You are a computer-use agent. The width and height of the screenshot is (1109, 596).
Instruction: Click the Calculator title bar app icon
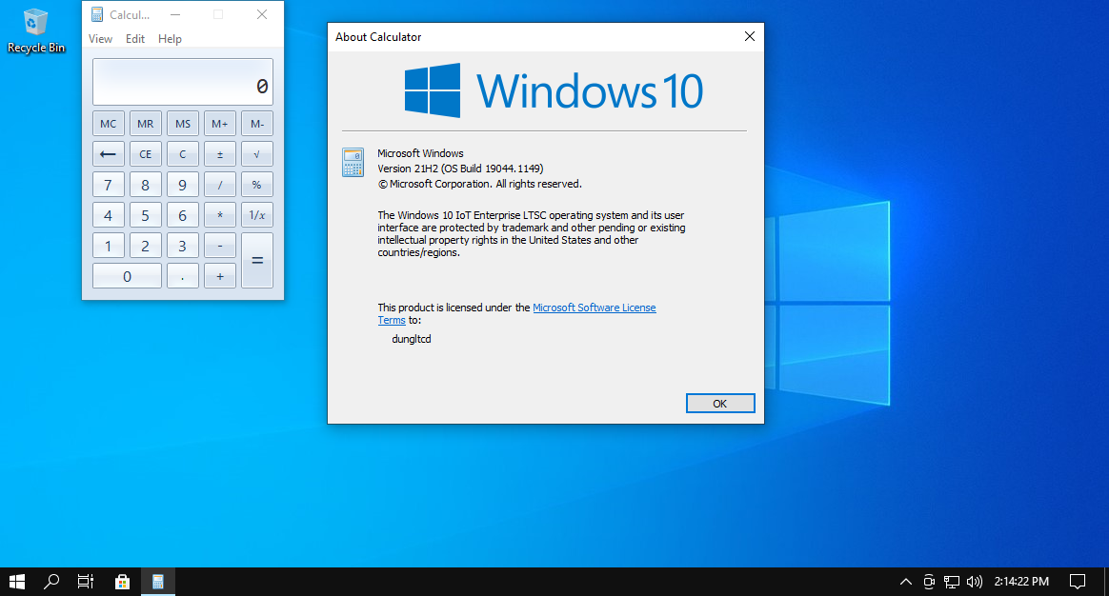(x=97, y=15)
